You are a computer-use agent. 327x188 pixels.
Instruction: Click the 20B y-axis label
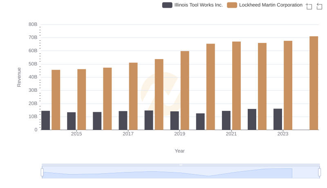click(33, 103)
